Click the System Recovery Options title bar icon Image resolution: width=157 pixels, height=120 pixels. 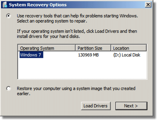(5, 5)
